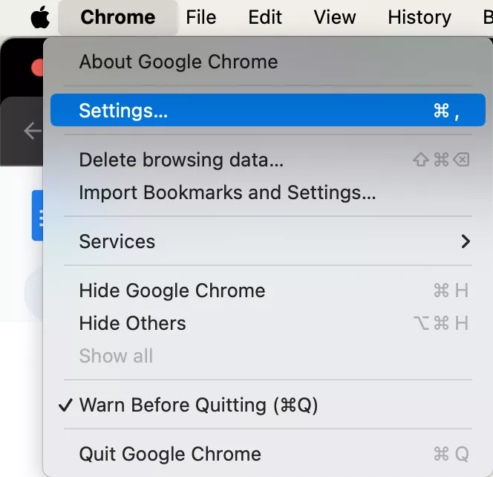The image size is (493, 477).
Task: Click the browser back arrow
Action: coord(32,132)
